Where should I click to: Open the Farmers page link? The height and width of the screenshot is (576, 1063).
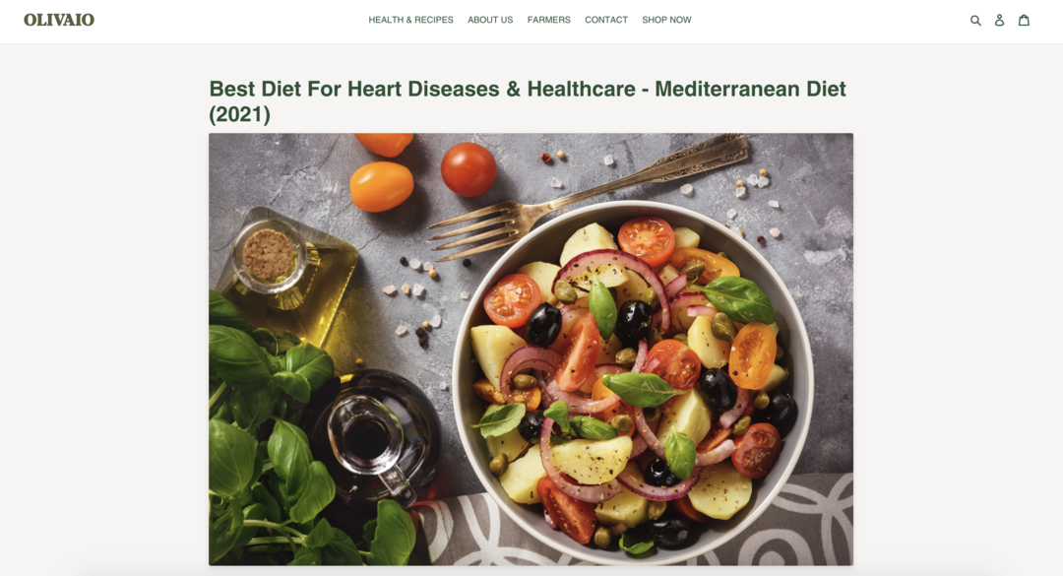pos(549,20)
